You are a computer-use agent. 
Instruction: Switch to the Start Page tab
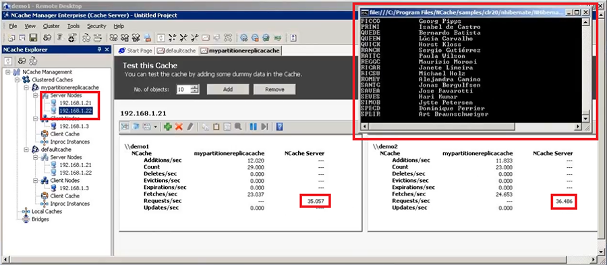coord(136,51)
